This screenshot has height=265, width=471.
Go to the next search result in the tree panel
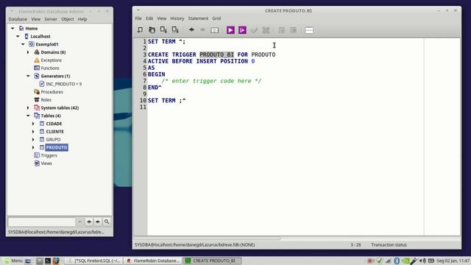point(98,222)
